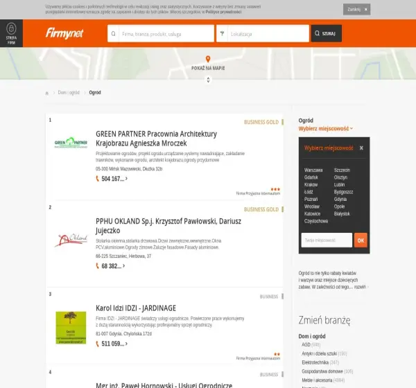Select Lublin in city list
This screenshot has width=416, height=388.
[x=339, y=184]
